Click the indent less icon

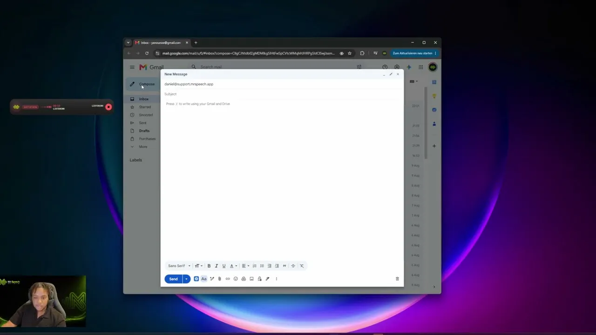coord(269,266)
